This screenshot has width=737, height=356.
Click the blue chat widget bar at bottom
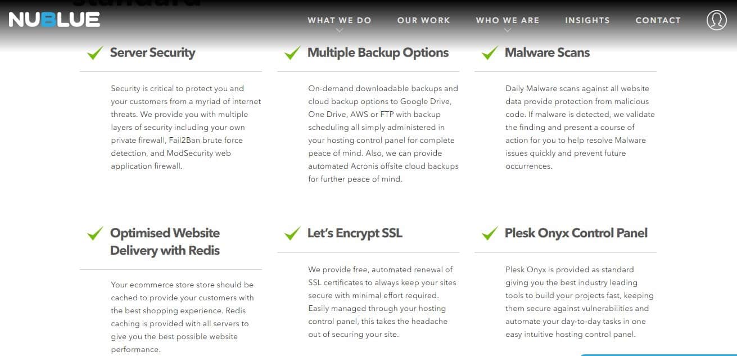point(658,354)
